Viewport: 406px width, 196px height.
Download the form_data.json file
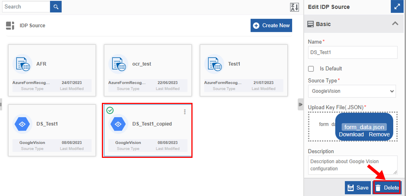tap(351, 134)
